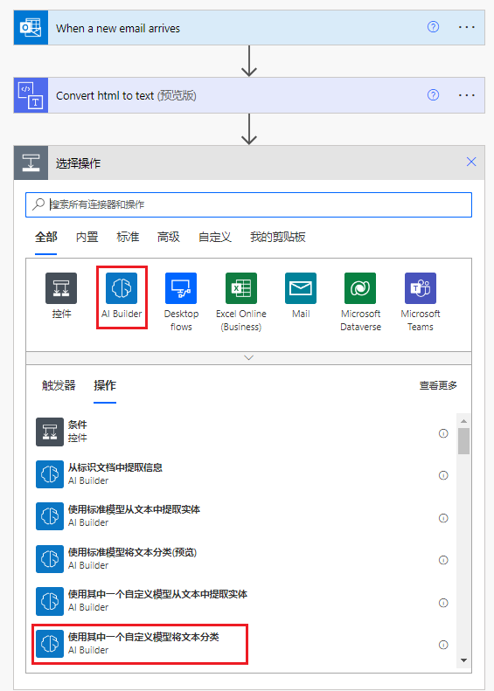The width and height of the screenshot is (494, 691).
Task: Click the 查看更多 link
Action: [x=438, y=385]
